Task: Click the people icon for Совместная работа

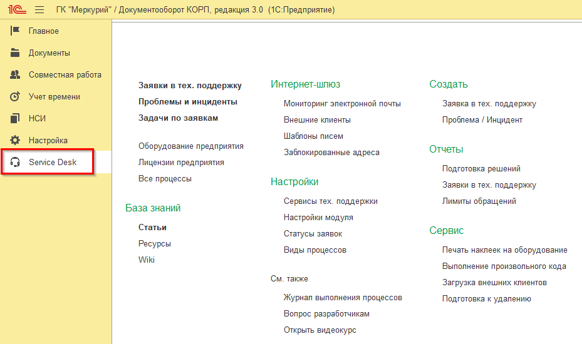Action: [x=16, y=75]
